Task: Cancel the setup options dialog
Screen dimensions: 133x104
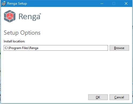Action: 119,97
